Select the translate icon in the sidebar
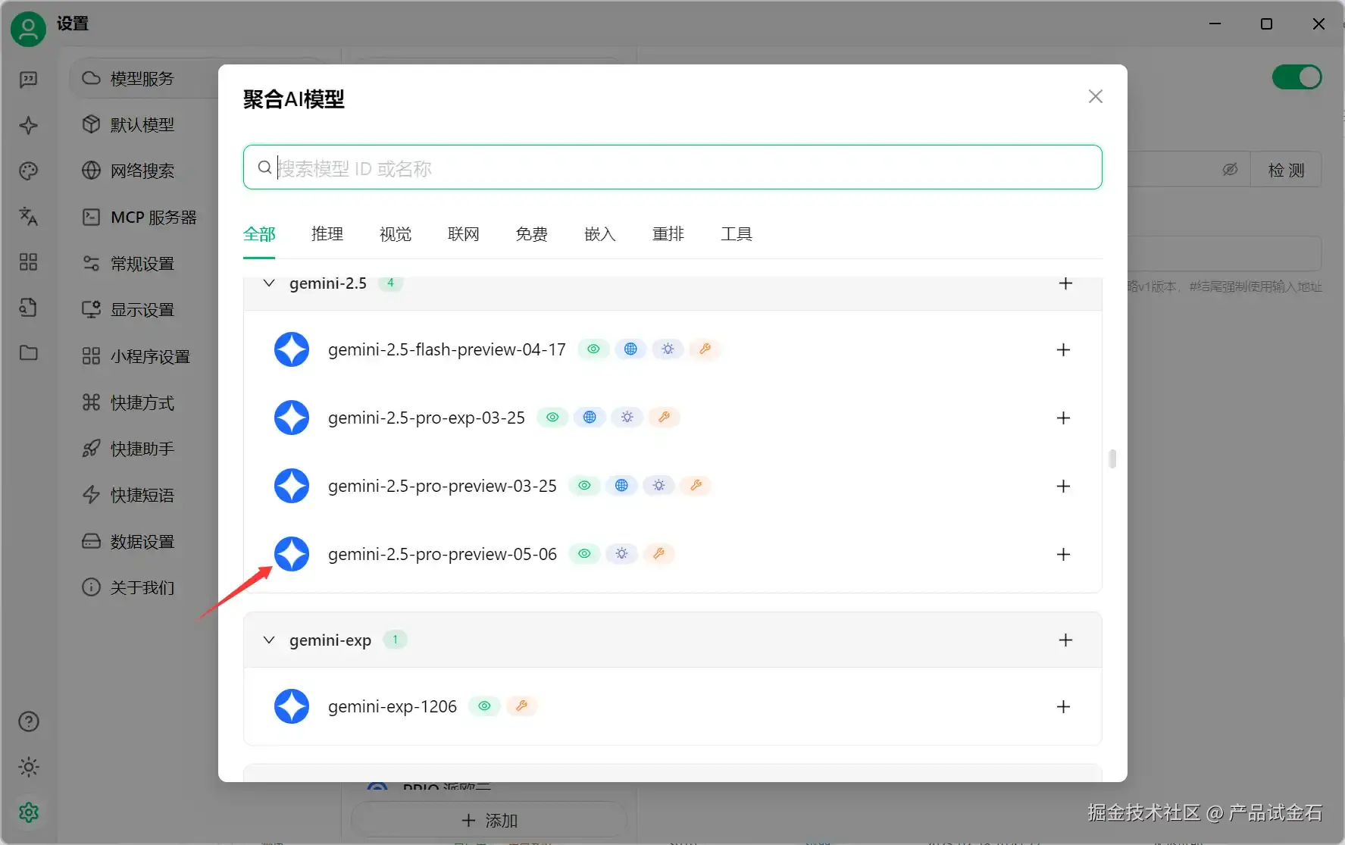Screen dimensions: 1345x845 [x=28, y=218]
